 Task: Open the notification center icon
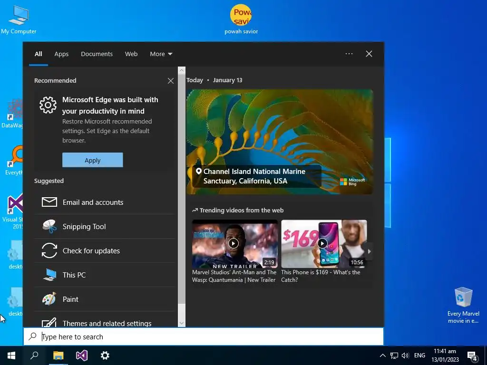tap(472, 356)
